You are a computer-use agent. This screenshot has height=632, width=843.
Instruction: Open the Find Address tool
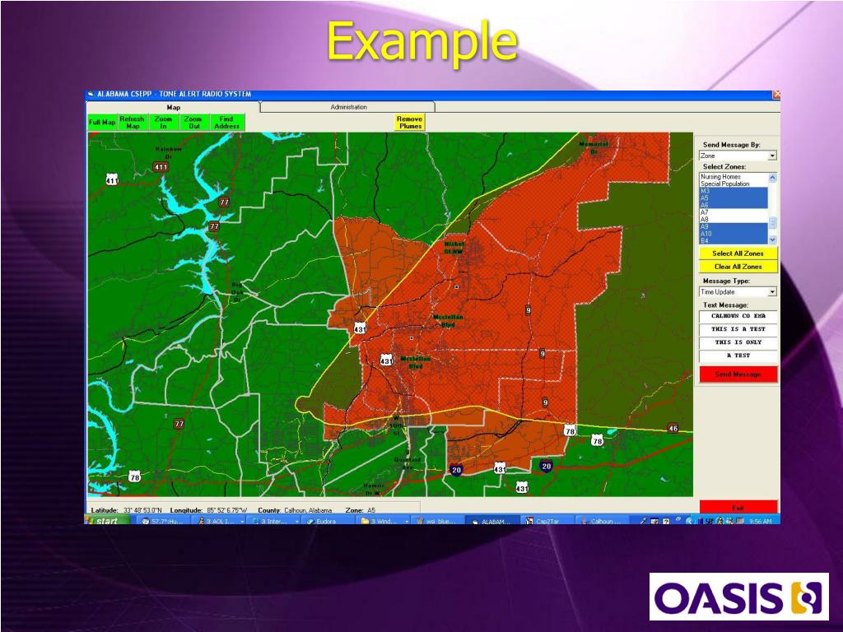[227, 123]
